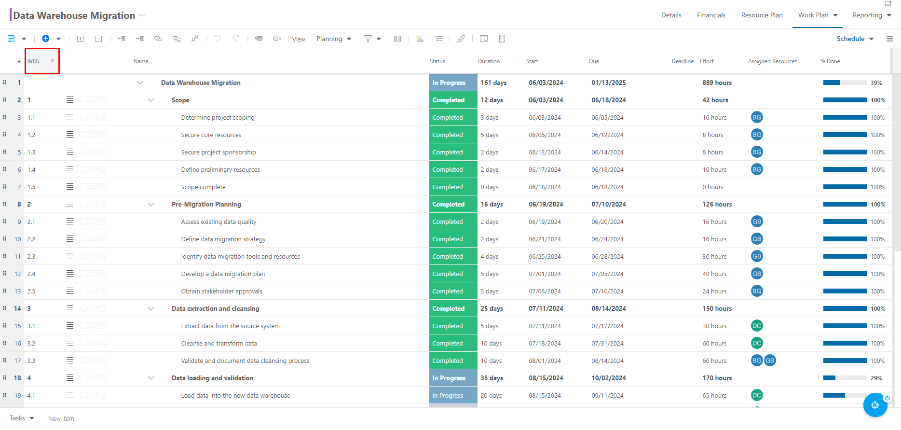Open the save options dropdown arrow
901x430 pixels.
(24, 39)
